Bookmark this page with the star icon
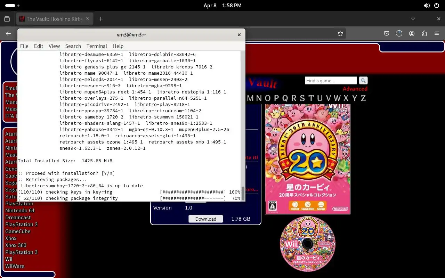 click(x=340, y=33)
